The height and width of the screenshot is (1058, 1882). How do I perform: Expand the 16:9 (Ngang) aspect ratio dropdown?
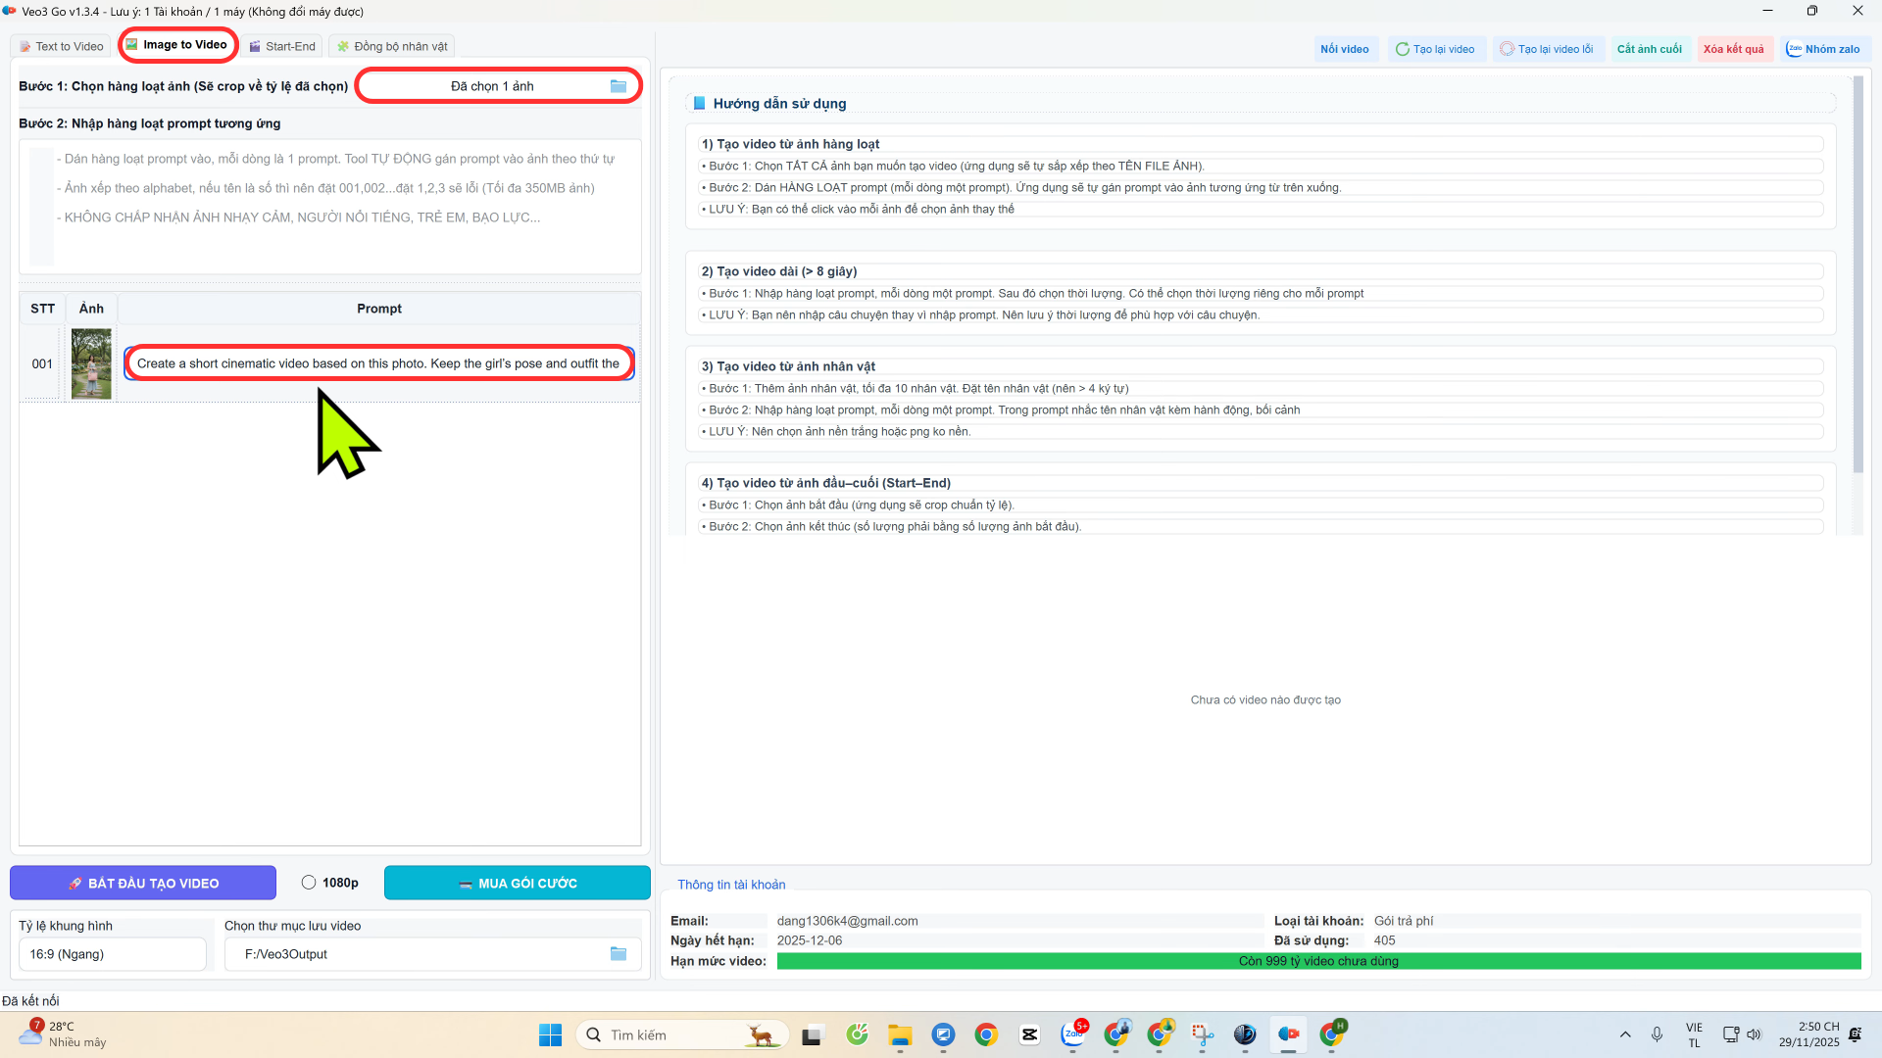(x=113, y=954)
